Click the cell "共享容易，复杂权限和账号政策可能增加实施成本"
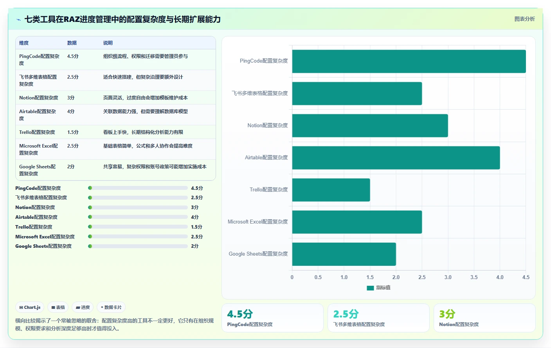 coord(155,167)
